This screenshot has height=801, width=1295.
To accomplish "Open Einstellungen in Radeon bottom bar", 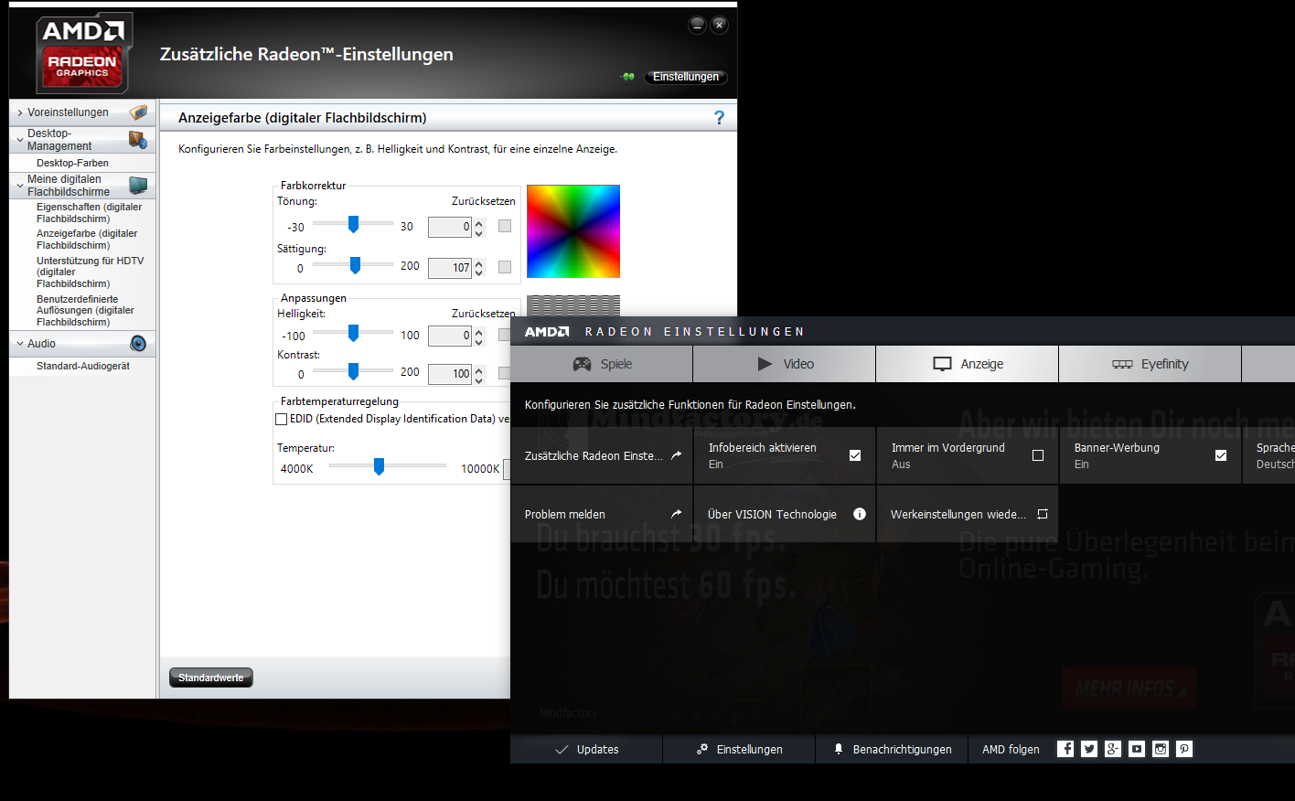I will (739, 749).
